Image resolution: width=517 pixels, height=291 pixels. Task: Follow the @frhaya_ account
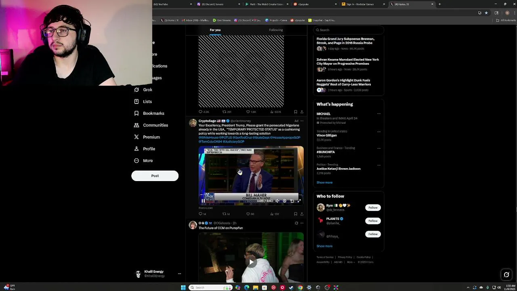(373, 234)
